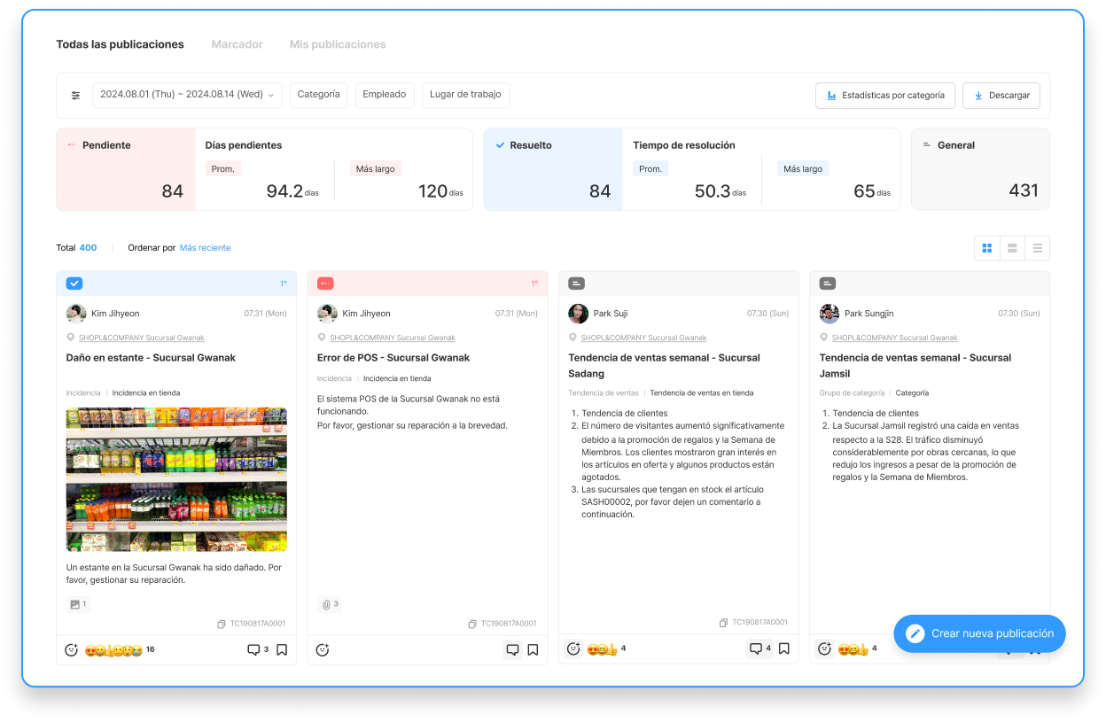Copy code TC190817A0001 on Daño en estante card
The image size is (1106, 722).
(x=252, y=624)
